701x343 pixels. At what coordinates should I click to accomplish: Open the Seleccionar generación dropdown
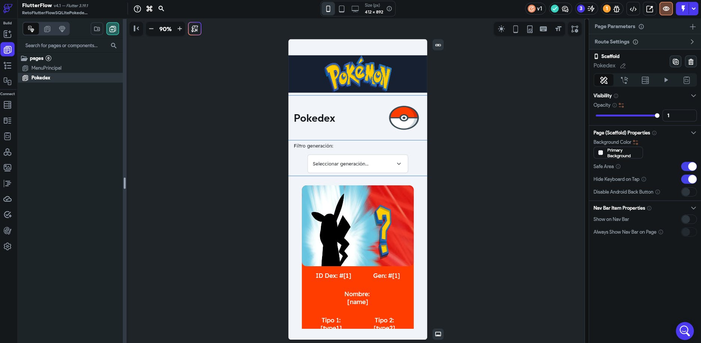click(358, 164)
